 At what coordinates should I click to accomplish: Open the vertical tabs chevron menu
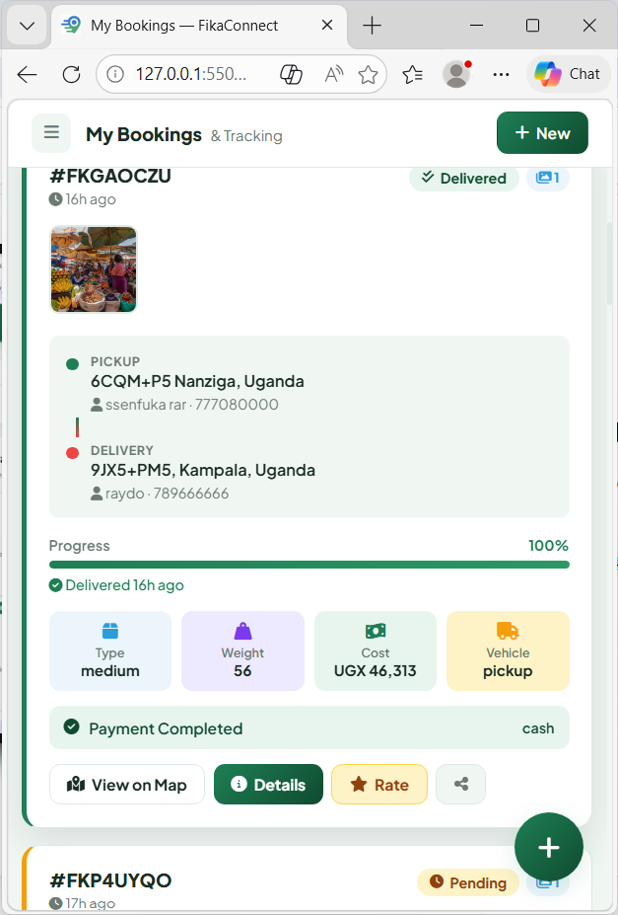pos(26,26)
